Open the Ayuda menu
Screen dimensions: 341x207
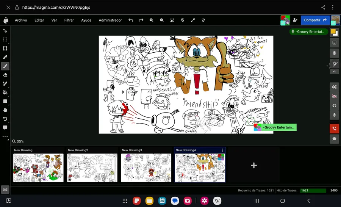click(86, 20)
